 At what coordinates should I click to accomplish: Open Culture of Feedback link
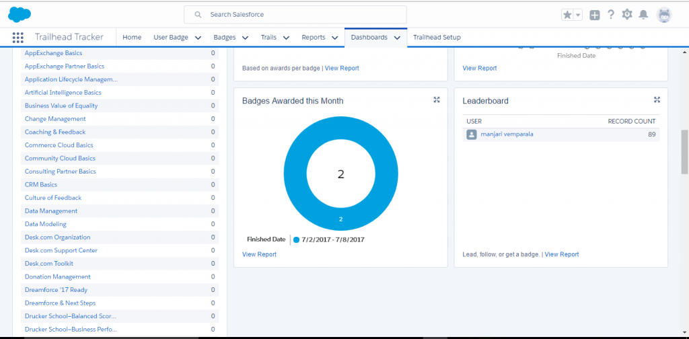tap(53, 198)
